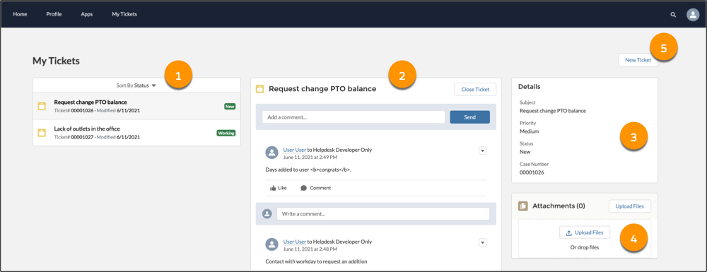Click the user avatar on the 2:48 PM post
707x272 pixels.
coord(271,244)
